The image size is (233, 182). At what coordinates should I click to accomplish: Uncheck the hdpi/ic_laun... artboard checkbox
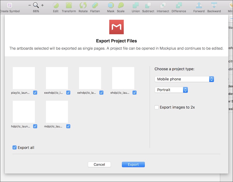pyautogui.click(x=35, y=126)
